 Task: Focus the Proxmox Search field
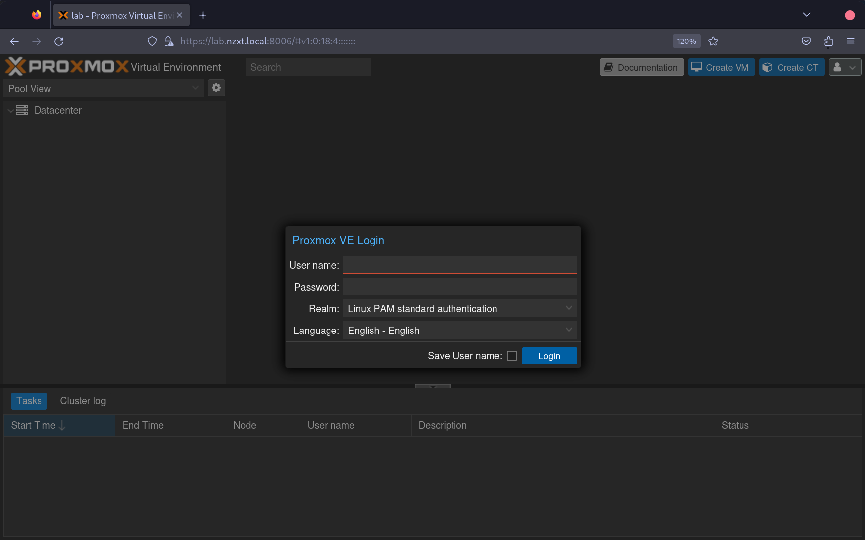click(x=308, y=67)
